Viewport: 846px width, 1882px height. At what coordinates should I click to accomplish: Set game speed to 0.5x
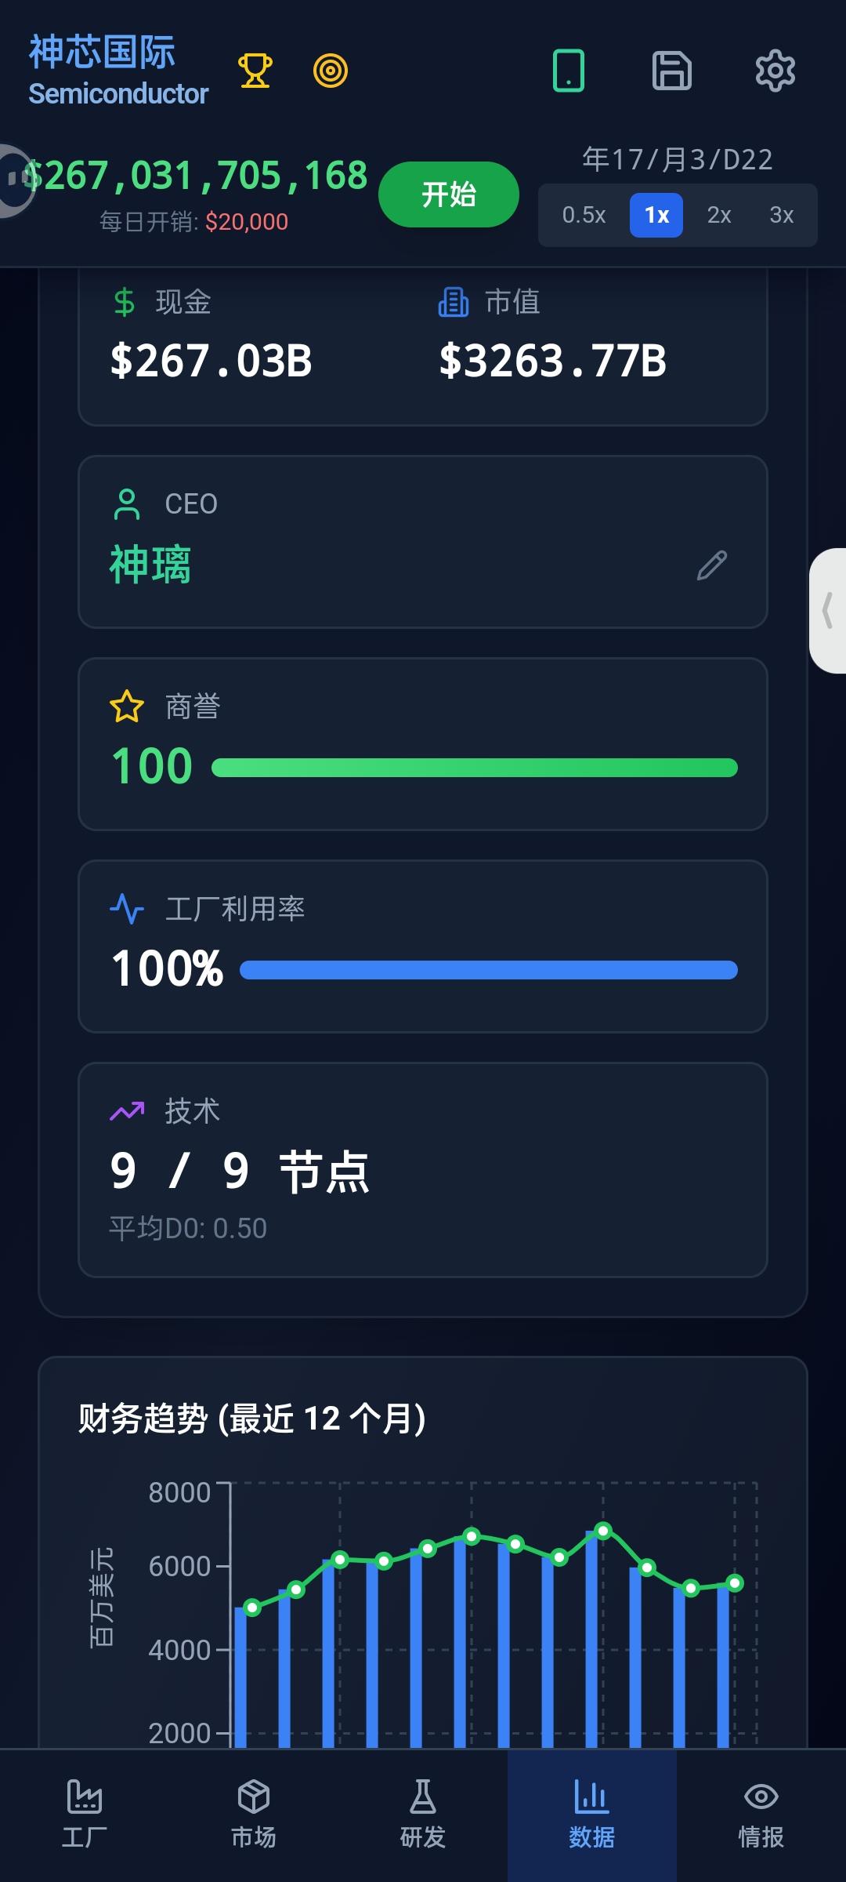pos(584,215)
